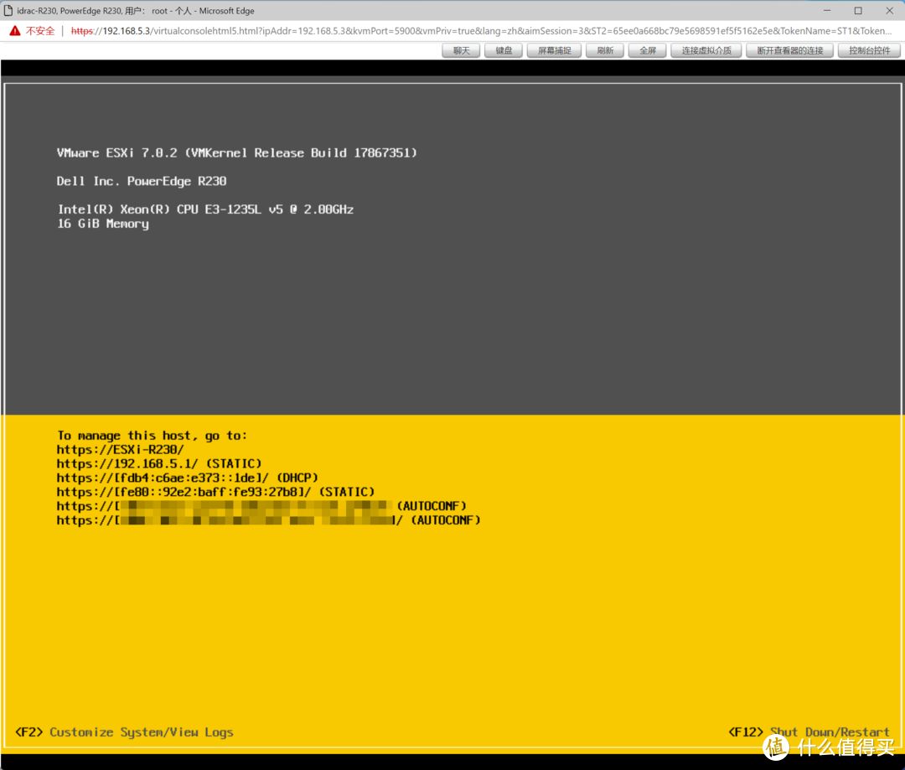Click the https://192.168.5.1/ STATIC address
905x770 pixels.
(x=158, y=463)
